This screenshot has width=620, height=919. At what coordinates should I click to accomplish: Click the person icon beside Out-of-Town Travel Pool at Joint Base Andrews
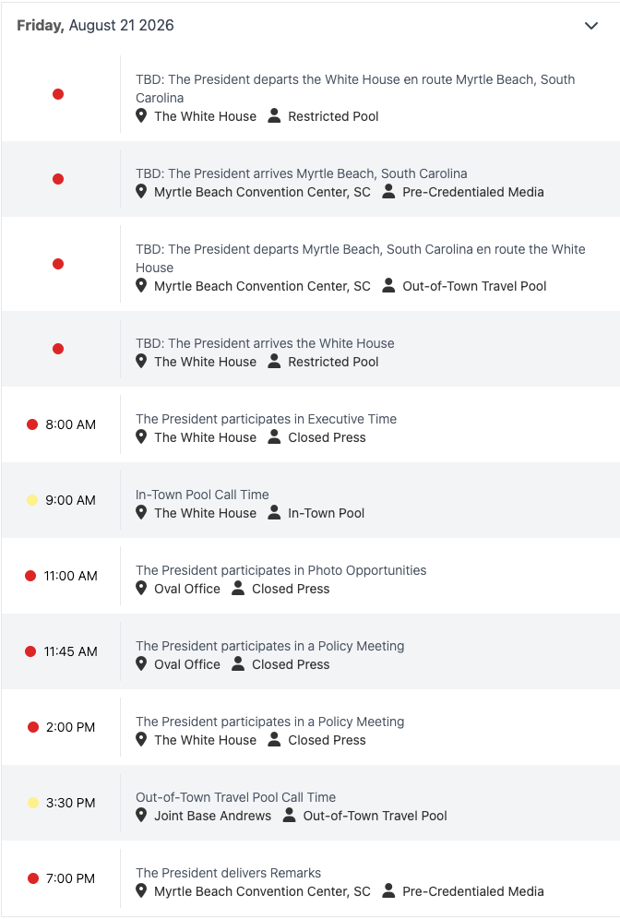tap(289, 816)
